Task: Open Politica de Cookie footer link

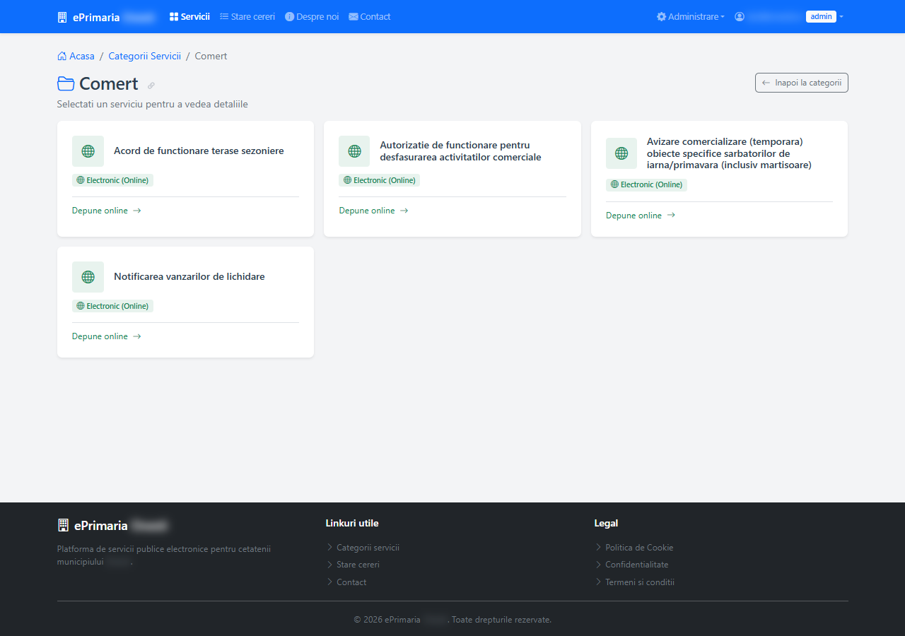Action: pyautogui.click(x=639, y=548)
